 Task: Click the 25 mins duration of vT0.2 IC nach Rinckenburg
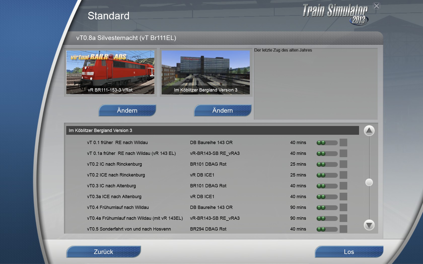[298, 164]
